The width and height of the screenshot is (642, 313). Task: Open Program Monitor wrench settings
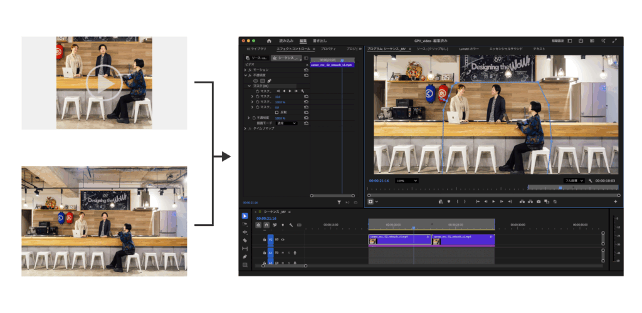(590, 180)
